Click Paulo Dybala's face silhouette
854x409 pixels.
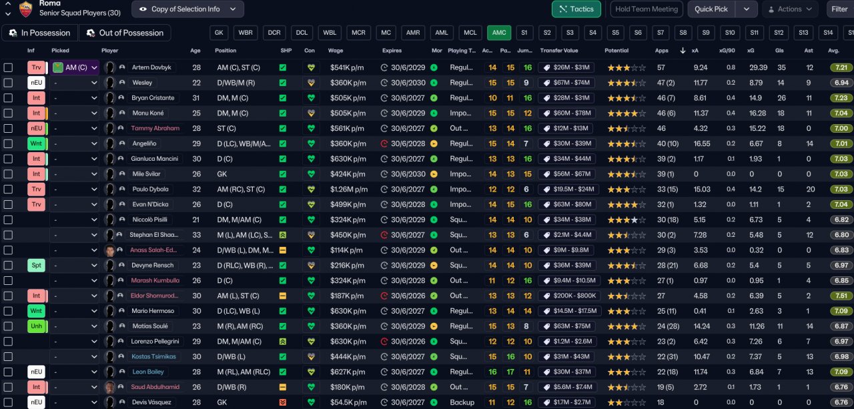coord(110,189)
